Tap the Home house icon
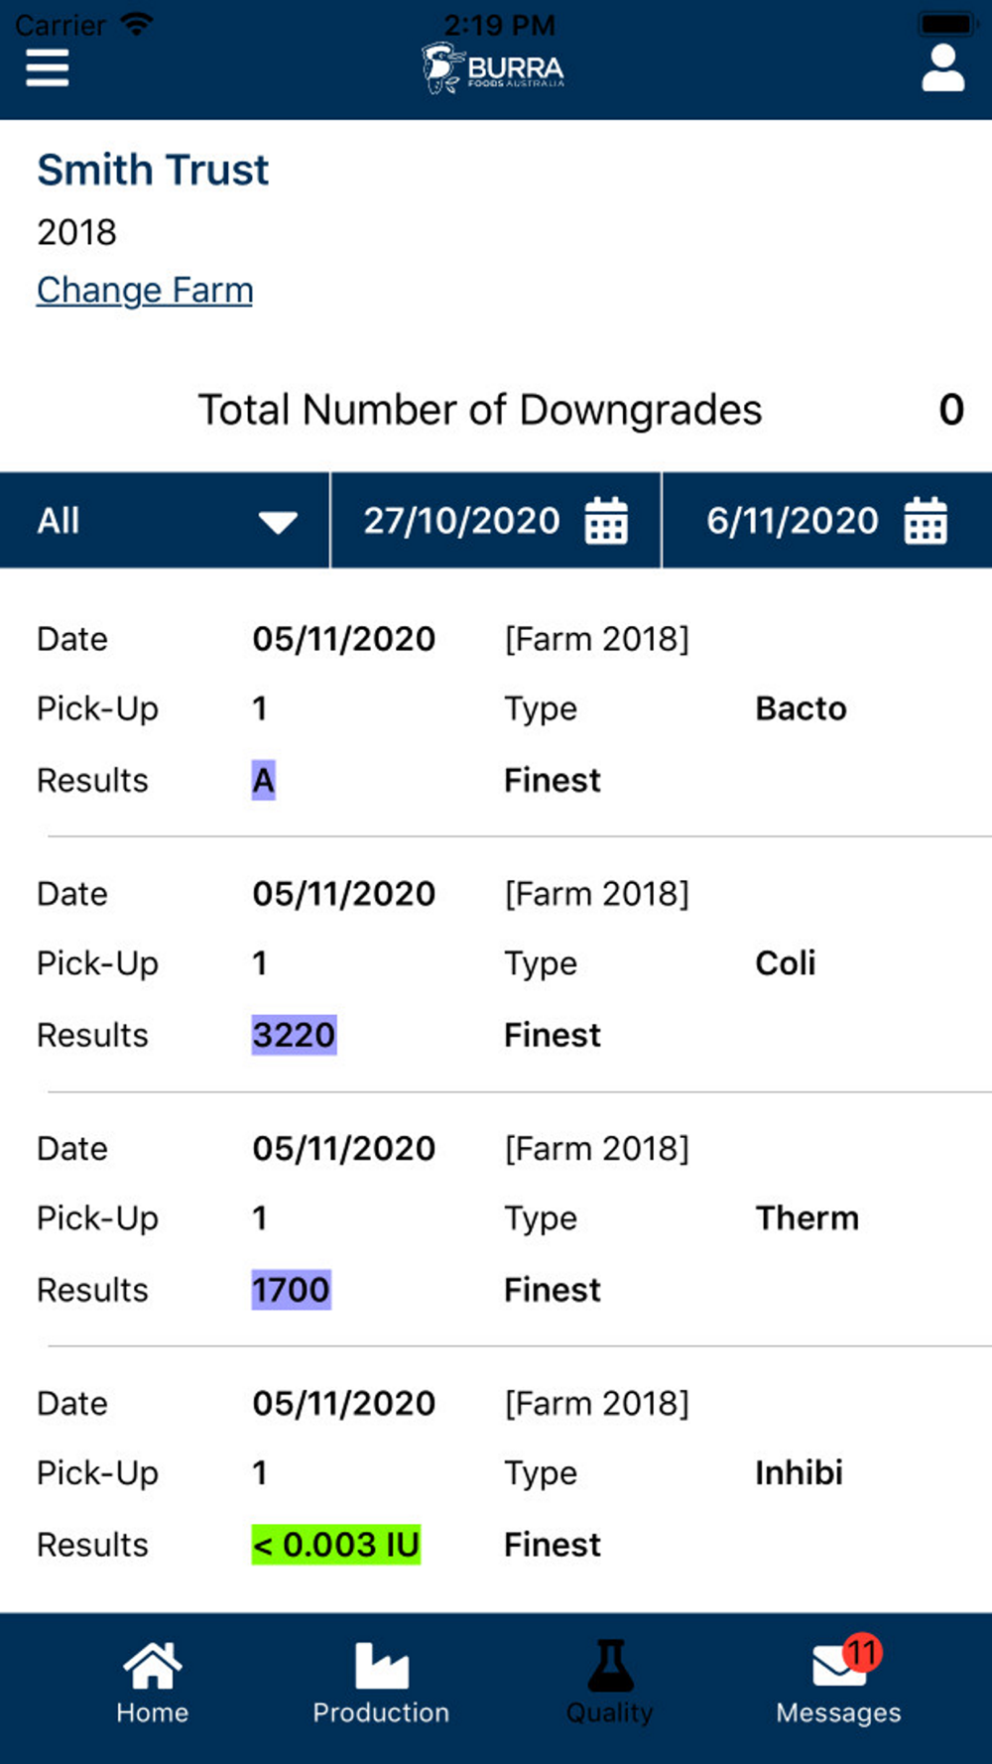Image resolution: width=992 pixels, height=1764 pixels. tap(152, 1666)
